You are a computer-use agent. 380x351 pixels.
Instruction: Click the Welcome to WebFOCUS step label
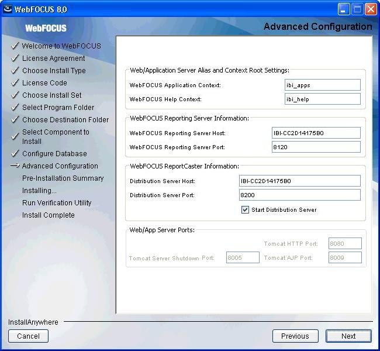[x=61, y=46]
